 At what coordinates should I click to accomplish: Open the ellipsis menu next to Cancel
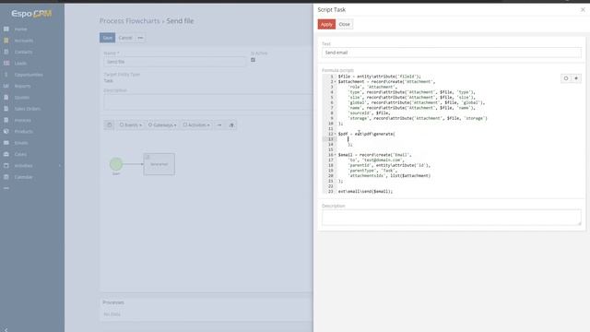click(x=140, y=38)
